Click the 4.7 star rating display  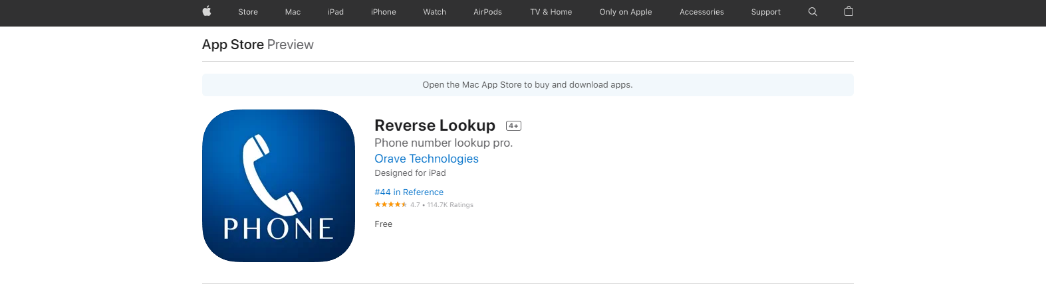[x=397, y=204]
